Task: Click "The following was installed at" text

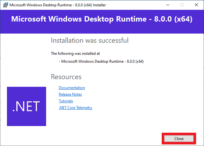Action: click(75, 54)
